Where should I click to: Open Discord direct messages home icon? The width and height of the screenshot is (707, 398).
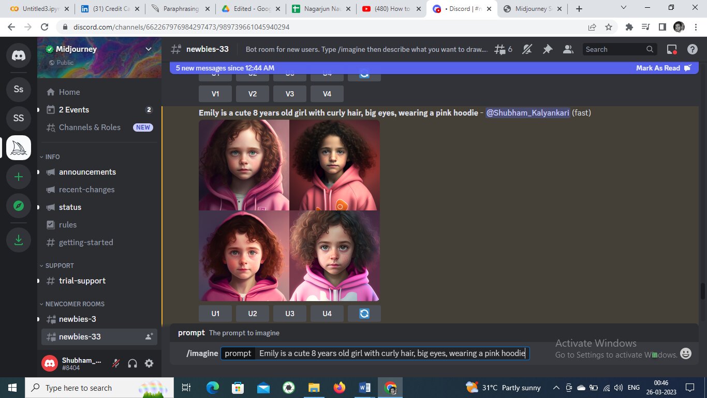pyautogui.click(x=19, y=56)
